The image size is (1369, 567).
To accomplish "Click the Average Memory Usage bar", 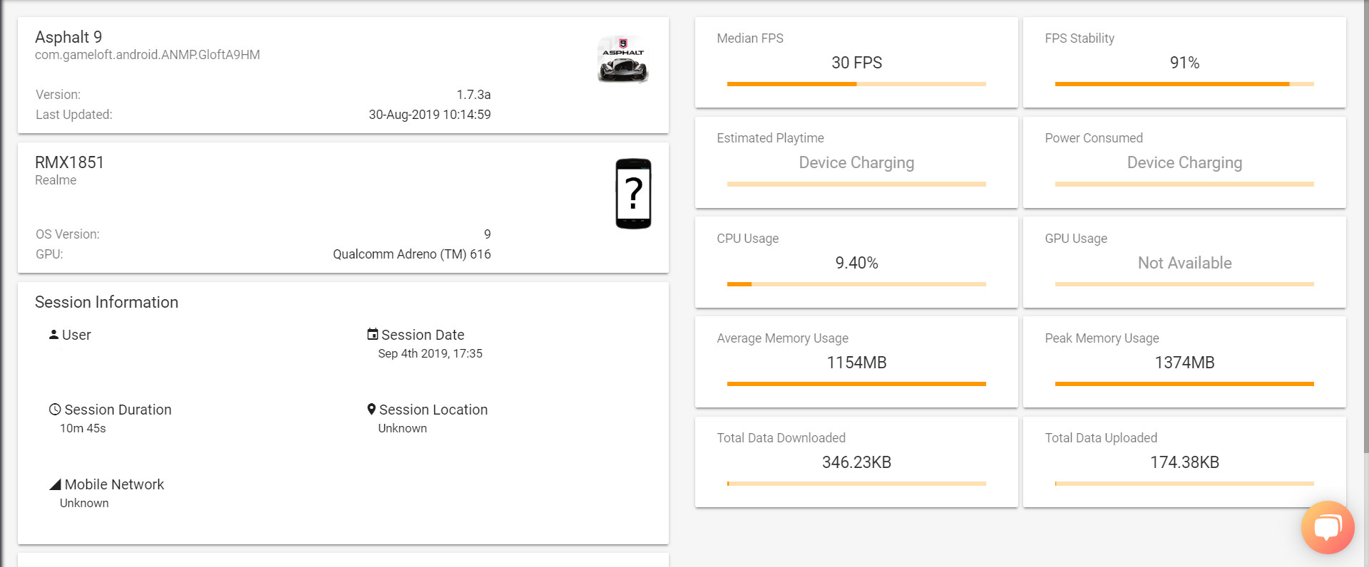I will pyautogui.click(x=856, y=384).
